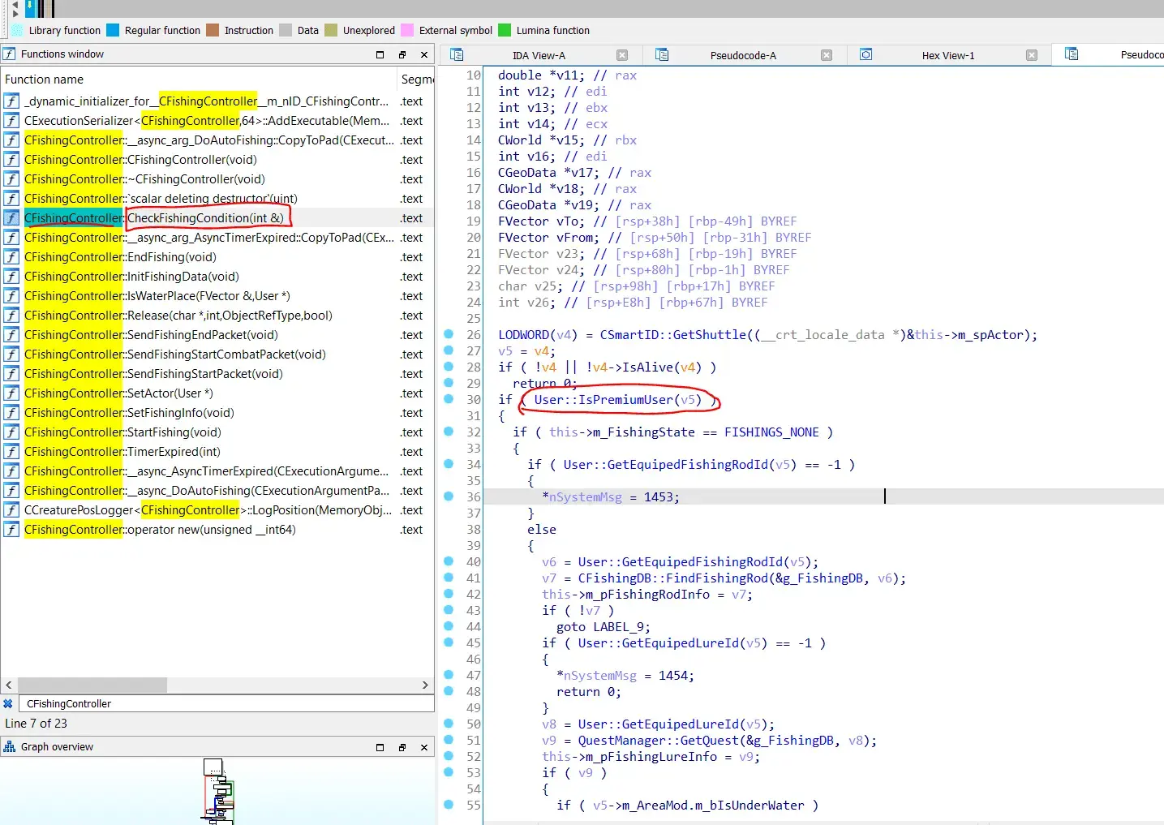This screenshot has width=1164, height=825.
Task: Switch to the Hex View-1 tab
Action: (x=947, y=55)
